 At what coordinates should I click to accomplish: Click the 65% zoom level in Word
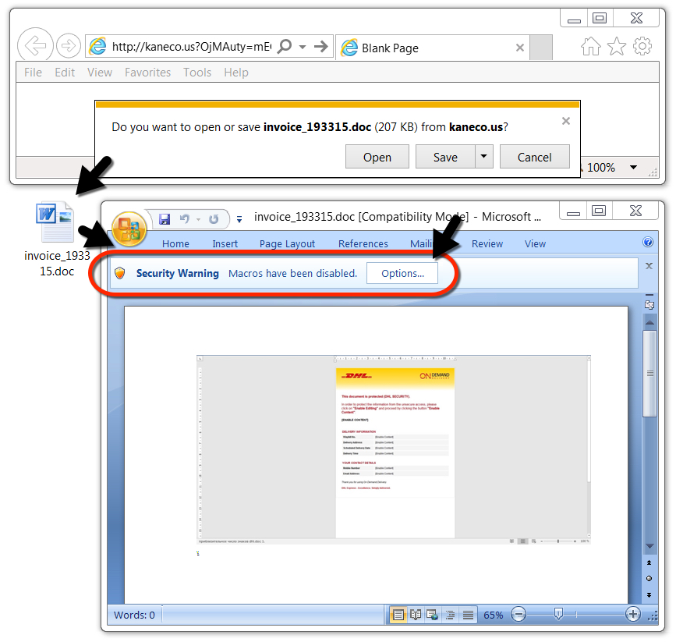[494, 615]
